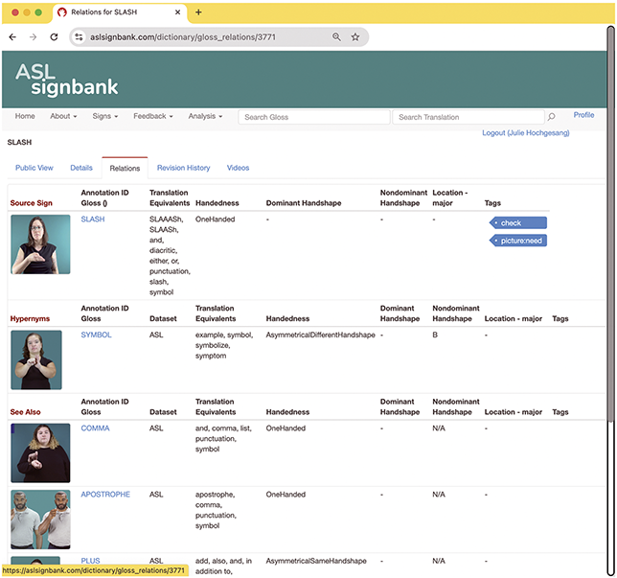Screen dimensions: 617x578
Task: Click the Hypernyms section heading
Action: 30,319
